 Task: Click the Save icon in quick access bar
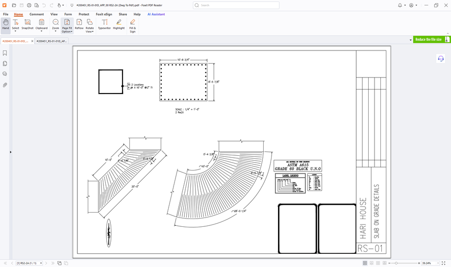click(22, 5)
